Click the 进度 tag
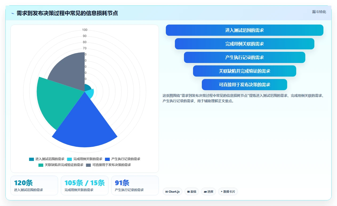The width and height of the screenshot is (337, 206). pos(208,192)
